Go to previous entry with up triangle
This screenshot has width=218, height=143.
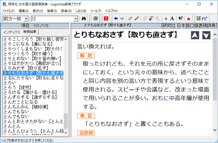tap(195, 35)
